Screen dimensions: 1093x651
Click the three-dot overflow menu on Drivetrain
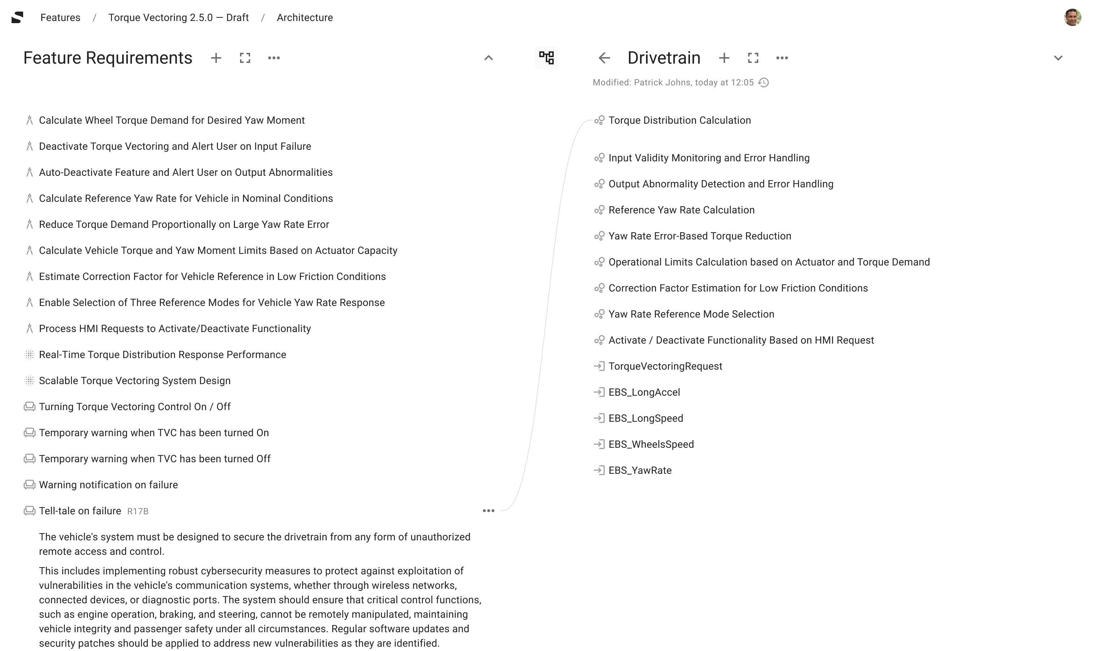782,58
